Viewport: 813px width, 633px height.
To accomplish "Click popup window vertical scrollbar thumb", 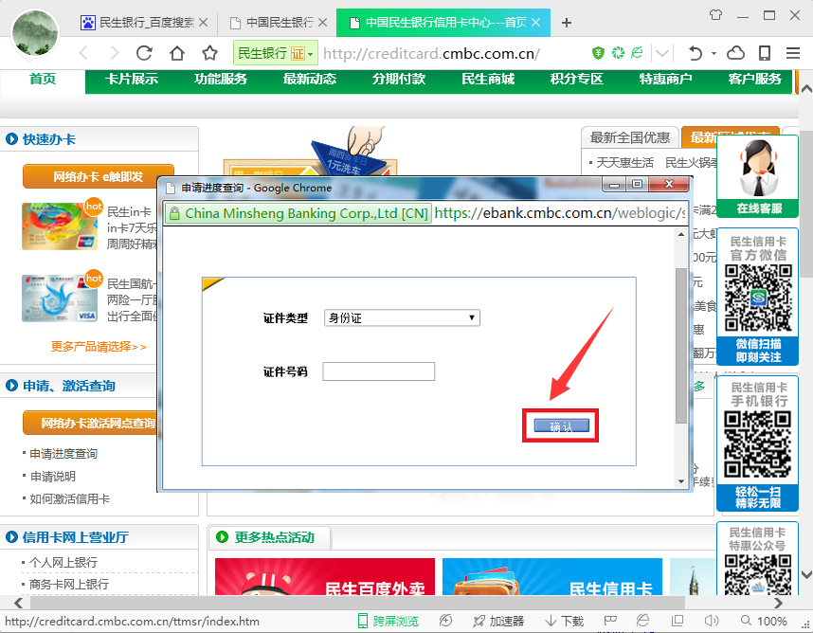I will coord(680,346).
